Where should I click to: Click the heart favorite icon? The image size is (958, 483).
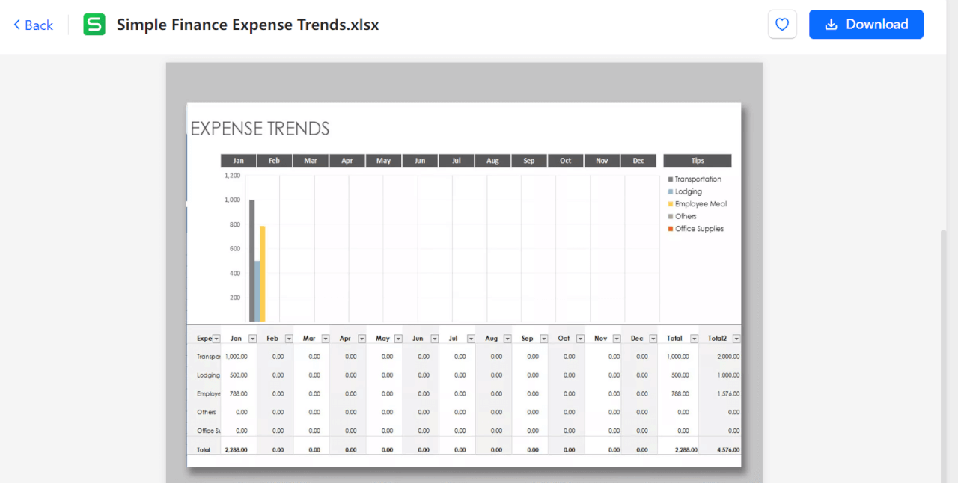point(782,25)
